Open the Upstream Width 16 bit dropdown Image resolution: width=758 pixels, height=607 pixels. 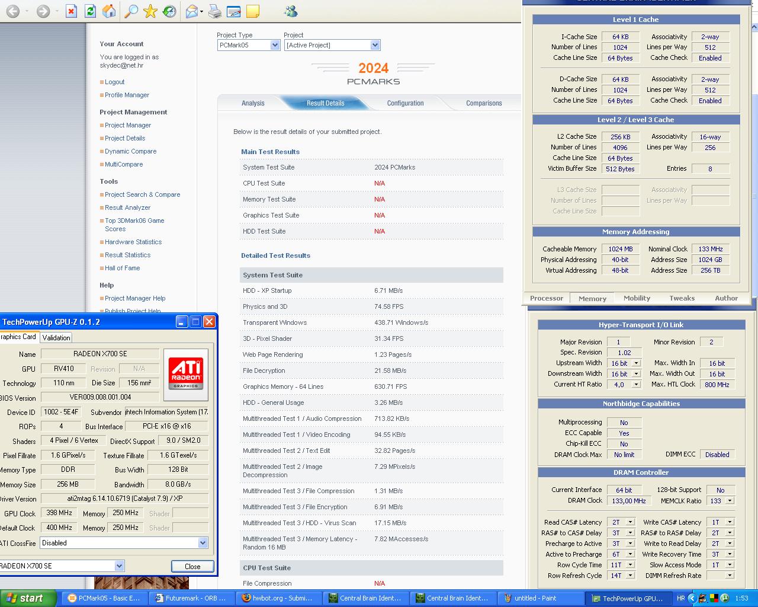(636, 363)
